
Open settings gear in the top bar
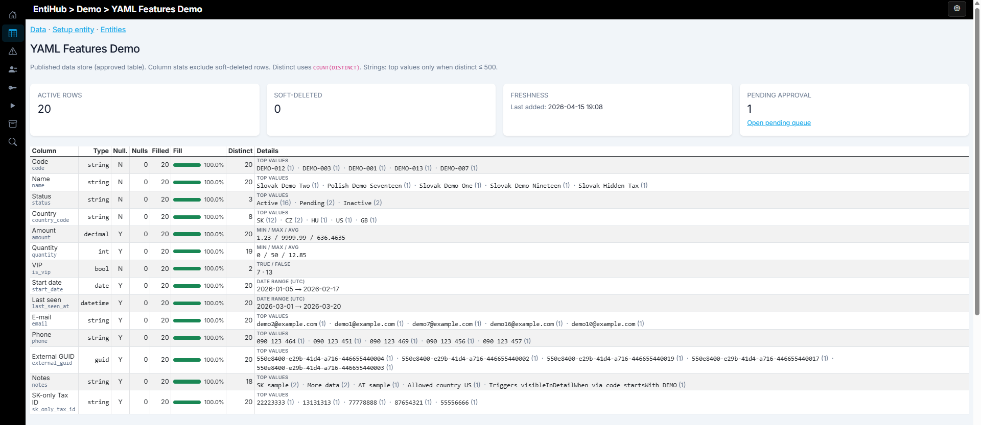957,9
